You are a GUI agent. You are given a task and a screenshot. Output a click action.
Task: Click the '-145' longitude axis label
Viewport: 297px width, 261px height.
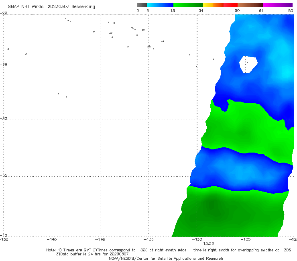point(52,239)
